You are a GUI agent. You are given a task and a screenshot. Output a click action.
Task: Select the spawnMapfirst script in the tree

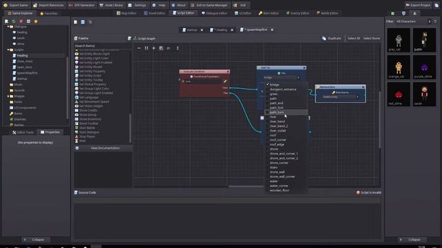click(27, 73)
